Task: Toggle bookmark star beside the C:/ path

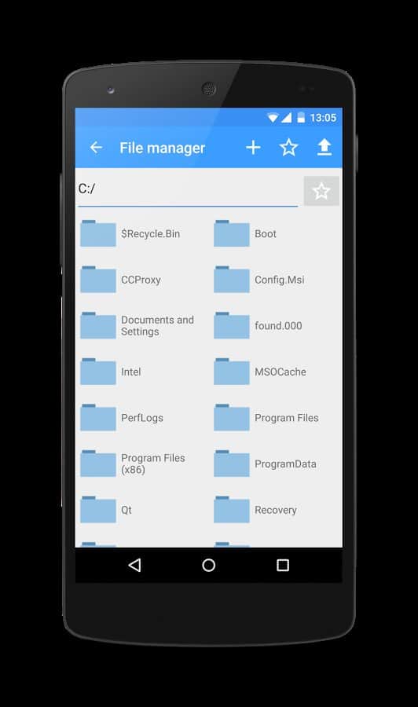Action: point(321,191)
